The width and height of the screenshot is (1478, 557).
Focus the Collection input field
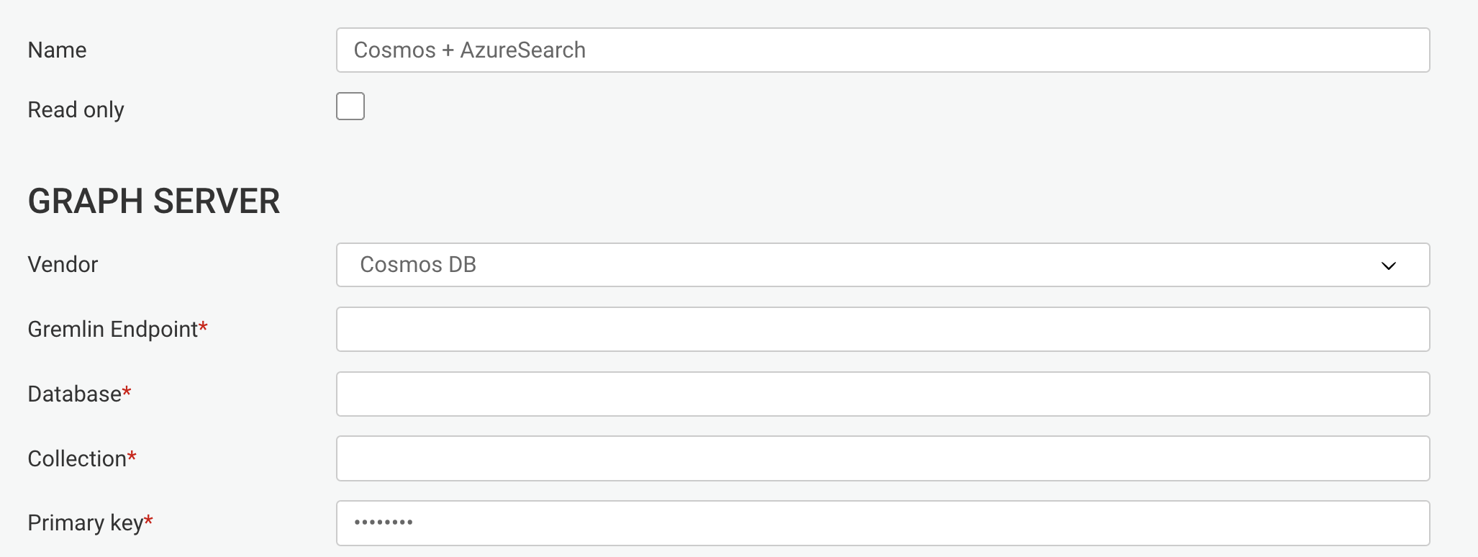click(883, 458)
